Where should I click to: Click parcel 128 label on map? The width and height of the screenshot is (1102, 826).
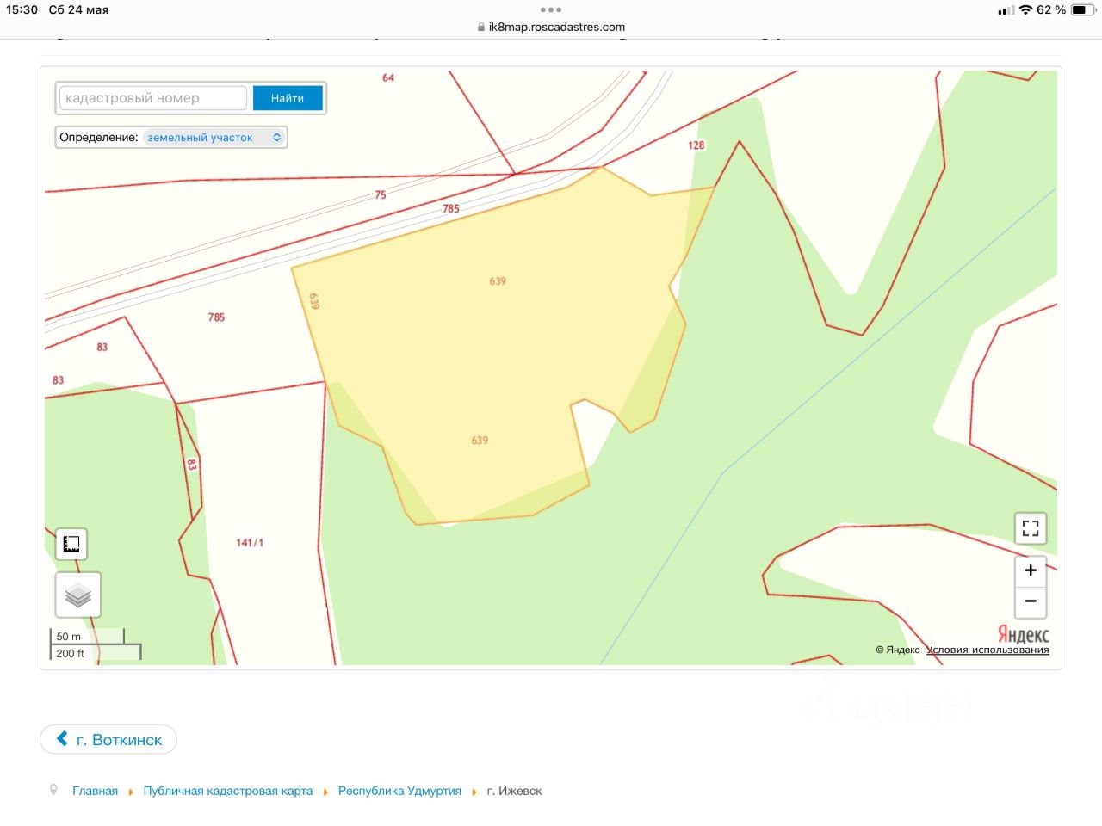(696, 145)
